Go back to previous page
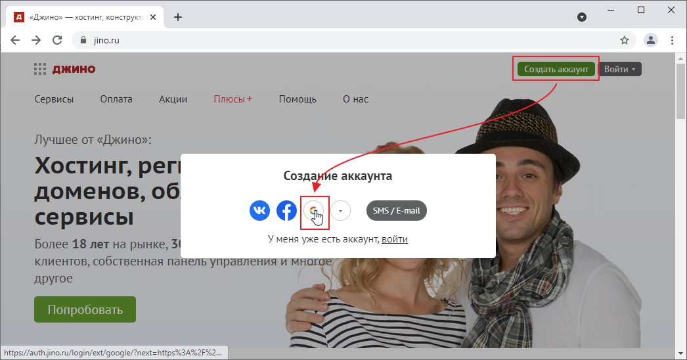This screenshot has height=360, width=687. [15, 40]
